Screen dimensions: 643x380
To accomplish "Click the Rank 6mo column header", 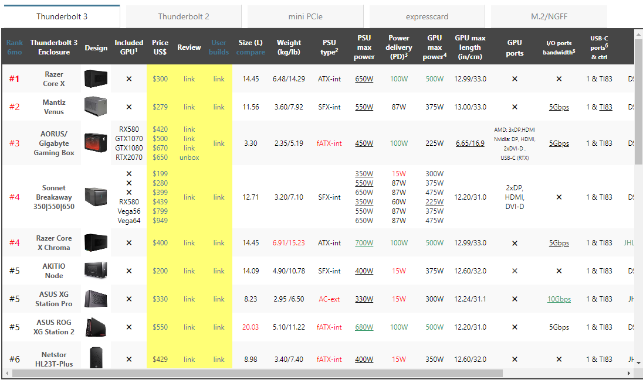I will pyautogui.click(x=14, y=47).
